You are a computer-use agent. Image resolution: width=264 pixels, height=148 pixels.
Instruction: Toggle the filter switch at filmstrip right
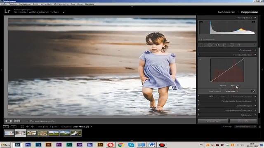[259, 127]
